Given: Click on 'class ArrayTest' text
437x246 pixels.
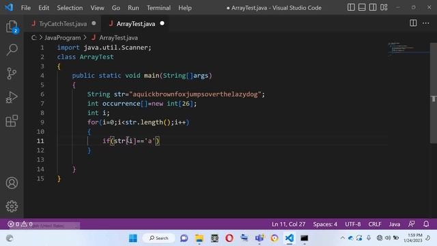Looking at the screenshot, I should (x=85, y=57).
